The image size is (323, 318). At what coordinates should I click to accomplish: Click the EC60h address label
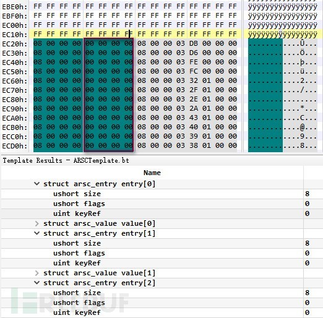[15, 81]
